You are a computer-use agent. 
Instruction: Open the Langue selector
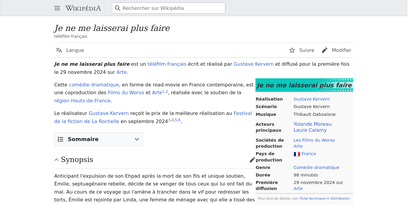click(x=70, y=50)
